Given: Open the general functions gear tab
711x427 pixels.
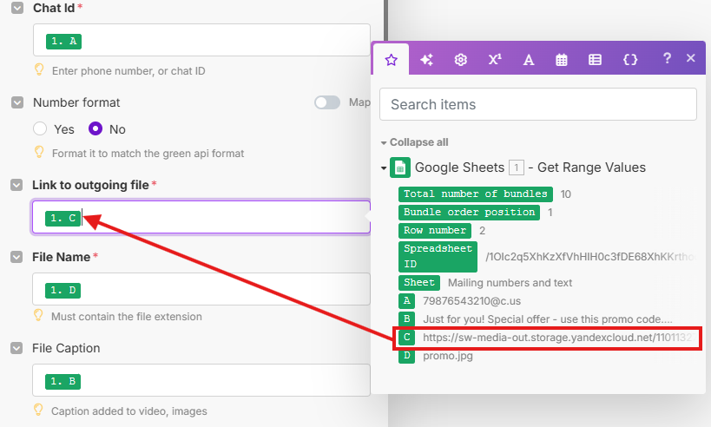Looking at the screenshot, I should tap(461, 60).
